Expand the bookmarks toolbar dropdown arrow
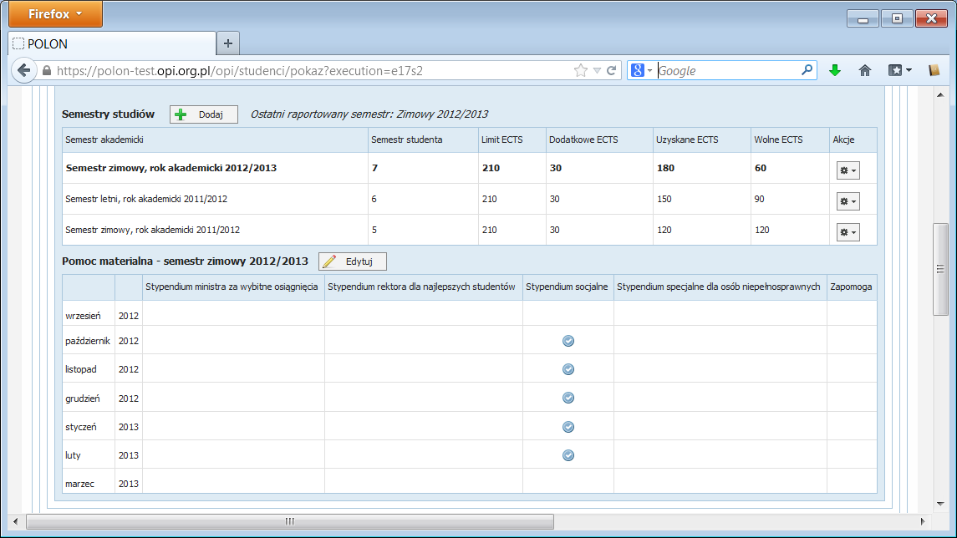The width and height of the screenshot is (957, 538). coord(909,71)
